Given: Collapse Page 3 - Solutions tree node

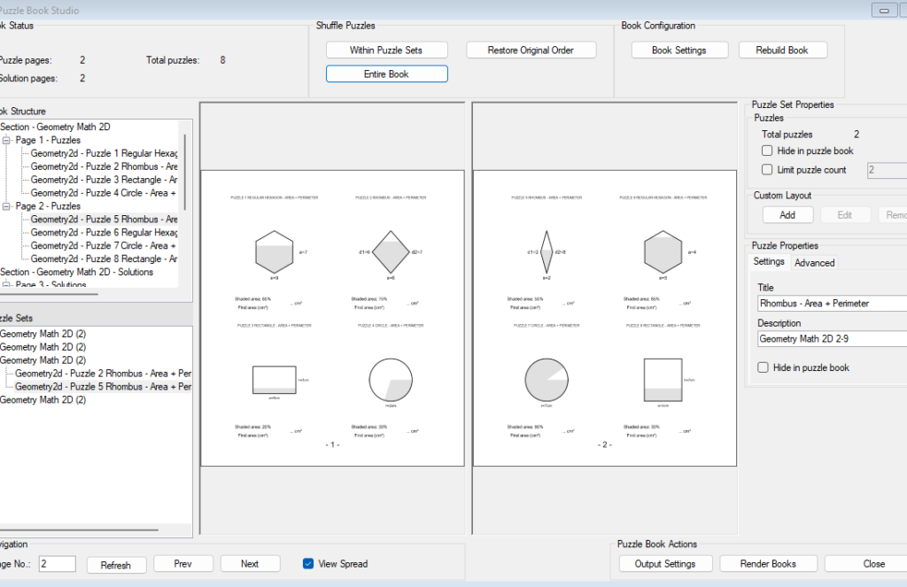Looking at the screenshot, I should [6, 284].
